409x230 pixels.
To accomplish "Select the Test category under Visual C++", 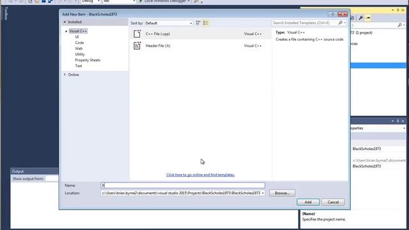I will point(79,66).
